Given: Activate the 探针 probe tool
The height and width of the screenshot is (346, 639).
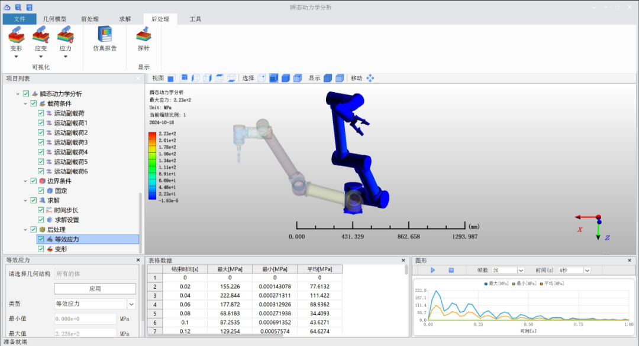Looking at the screenshot, I should pyautogui.click(x=143, y=40).
